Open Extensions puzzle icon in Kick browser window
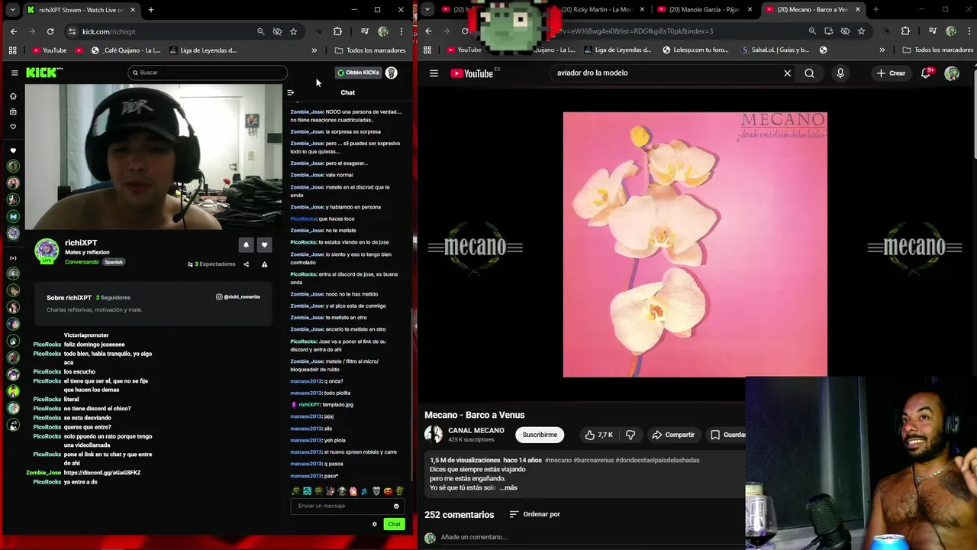 (337, 31)
